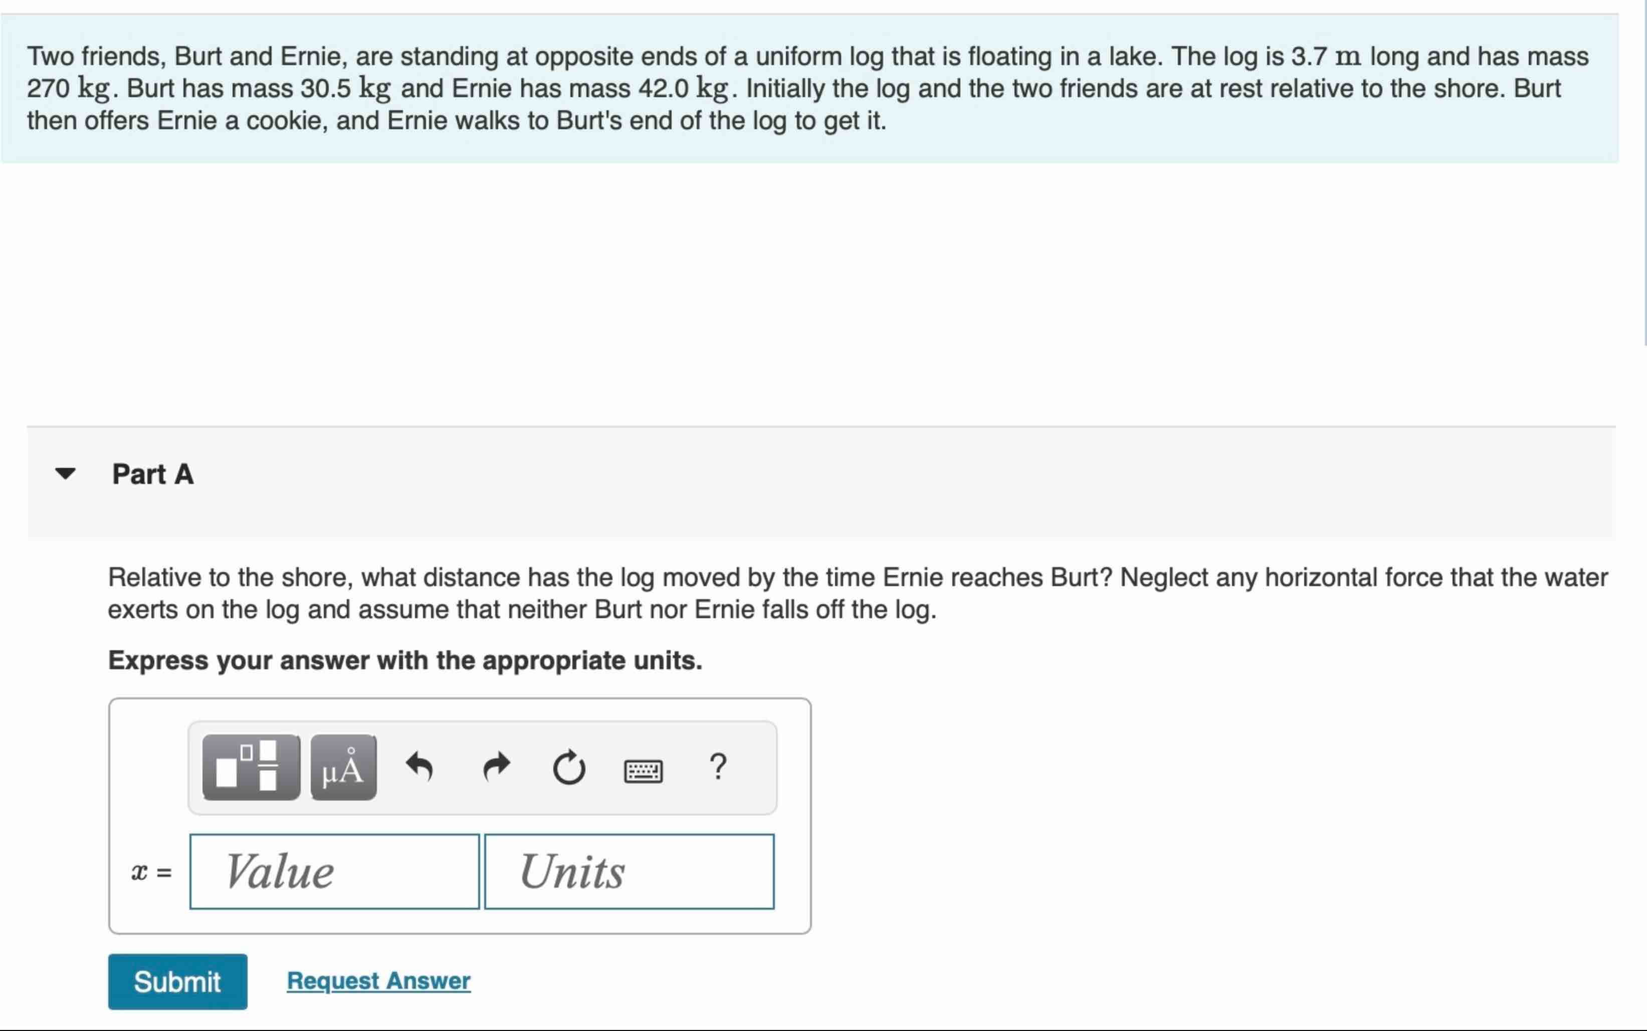Screen dimensions: 1647x1031
Task: Click the Part A disclosure triangle
Action: coord(64,473)
